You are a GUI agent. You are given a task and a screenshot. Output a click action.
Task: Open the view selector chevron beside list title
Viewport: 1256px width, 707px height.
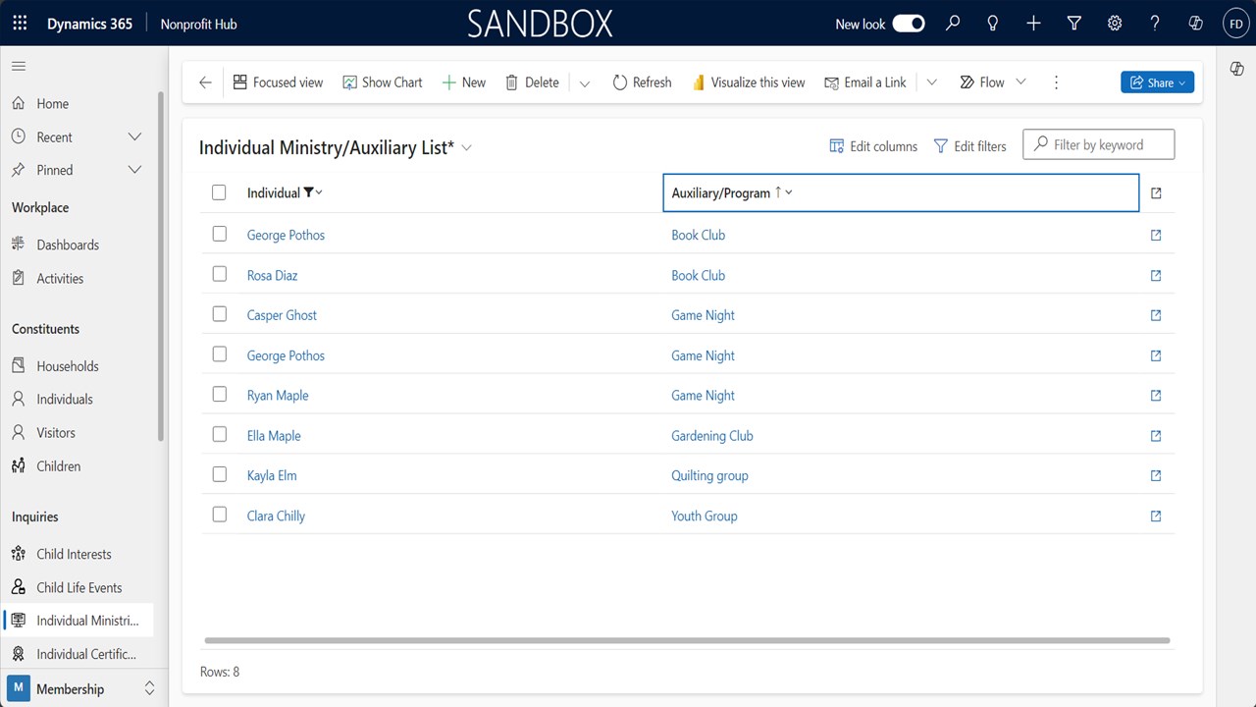467,147
